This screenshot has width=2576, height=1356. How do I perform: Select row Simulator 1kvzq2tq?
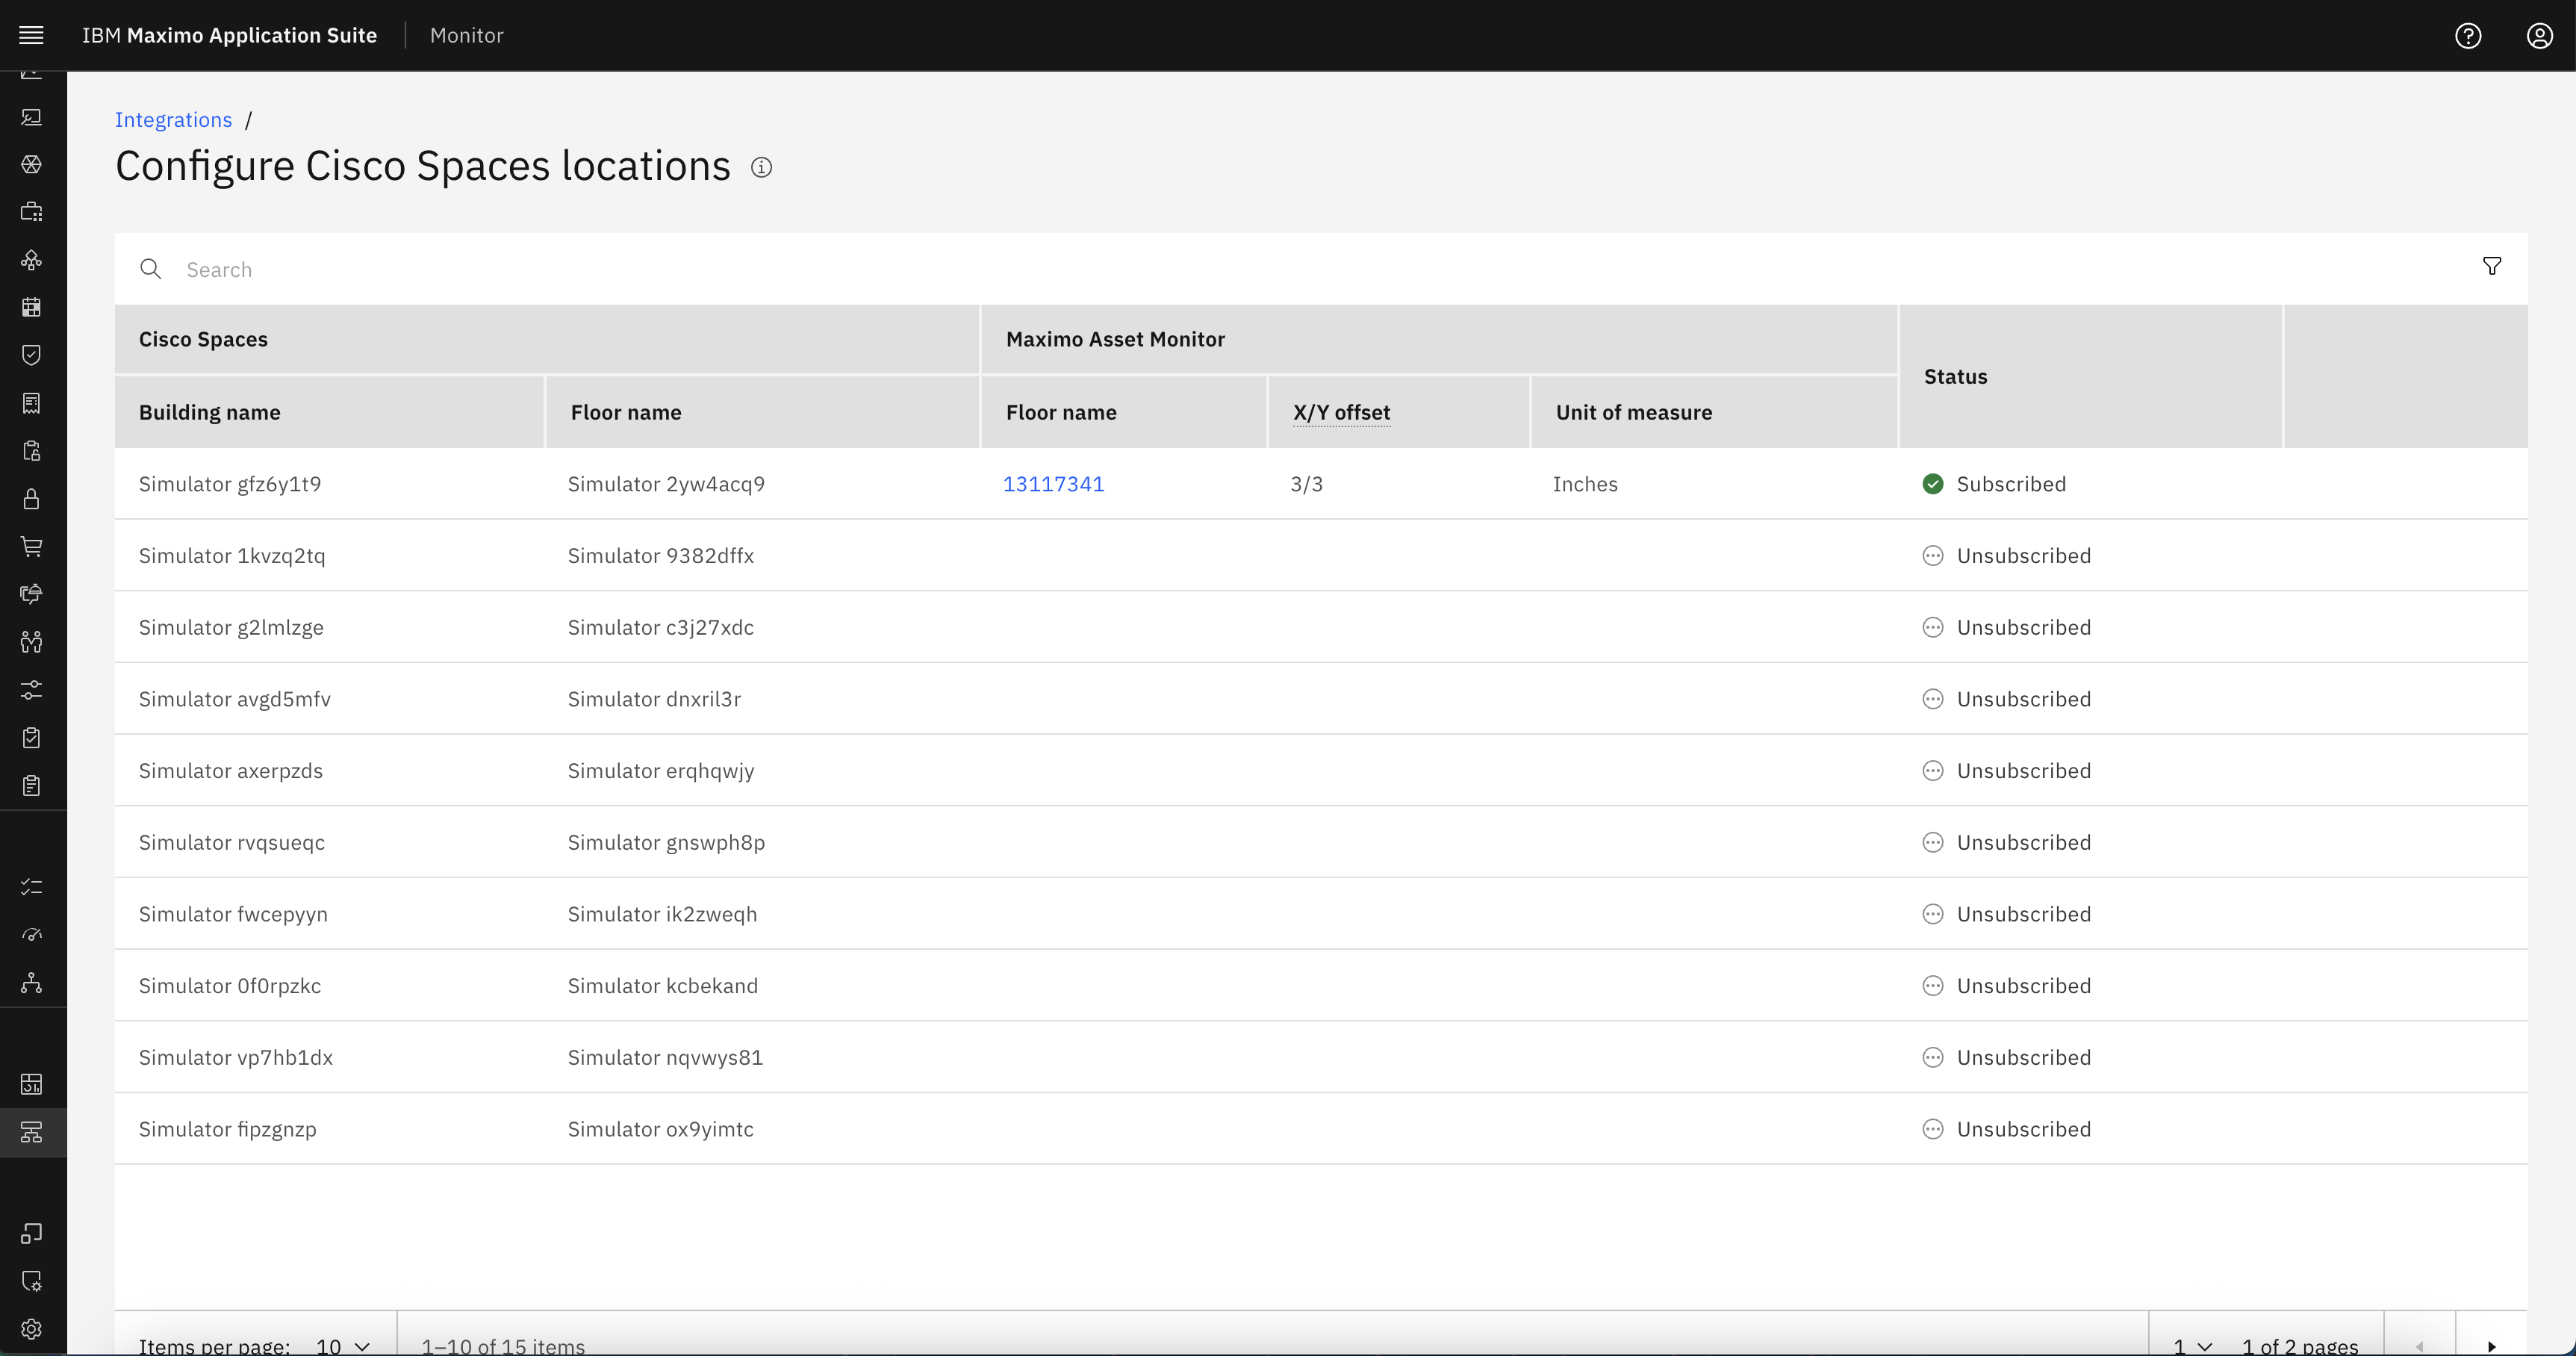point(1321,556)
